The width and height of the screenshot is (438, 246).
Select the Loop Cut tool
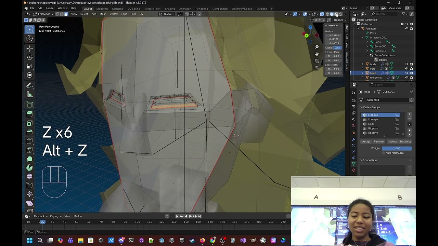[x=30, y=141]
